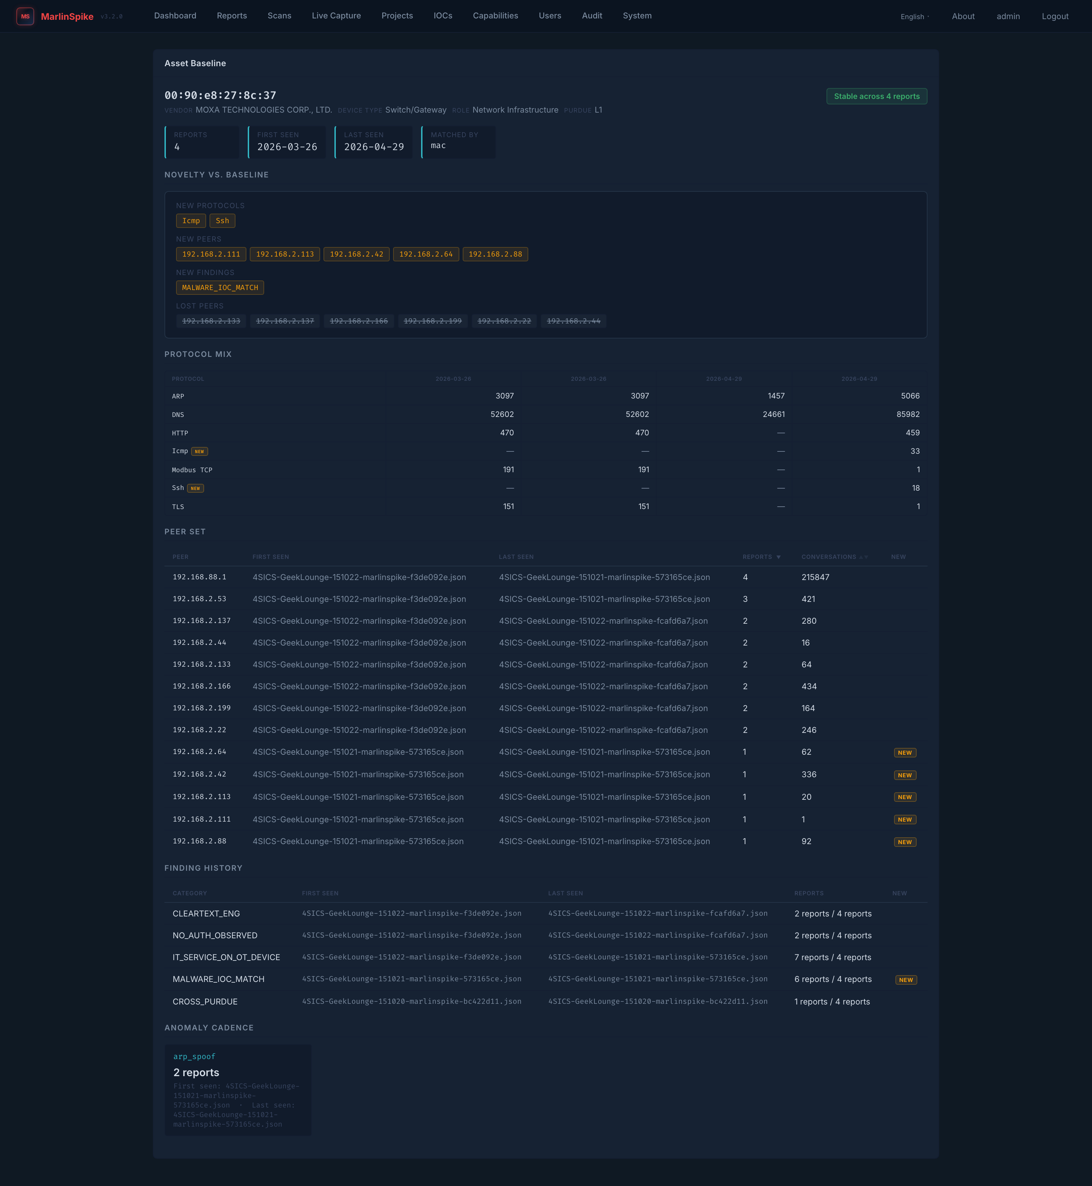Open the Reports navigation item

pyautogui.click(x=232, y=16)
